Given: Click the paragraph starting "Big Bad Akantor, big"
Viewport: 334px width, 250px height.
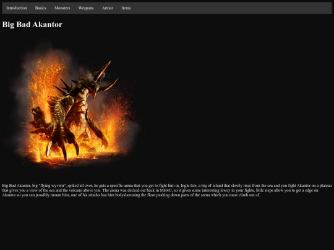Looking at the screenshot, I should (167, 190).
